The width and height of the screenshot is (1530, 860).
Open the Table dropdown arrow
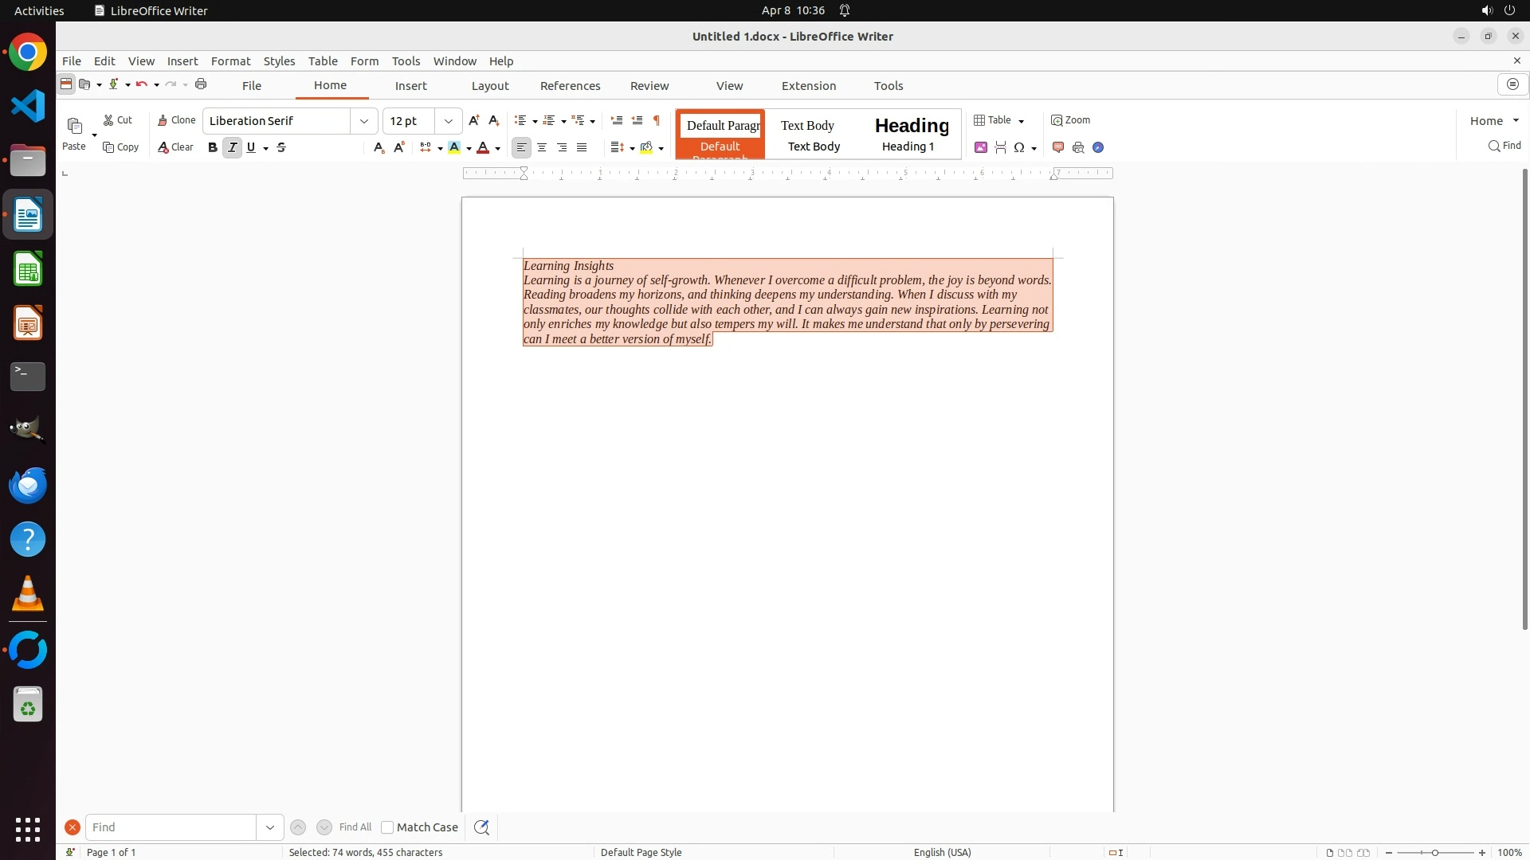click(1021, 121)
